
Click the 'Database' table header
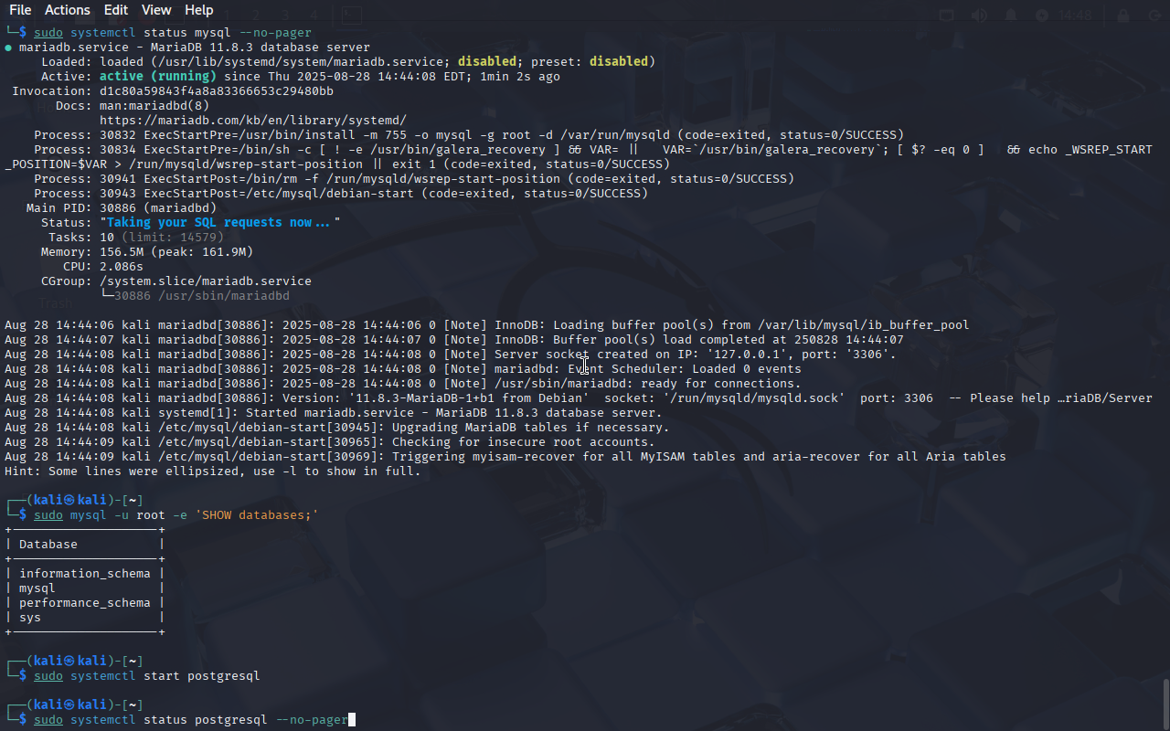pyautogui.click(x=48, y=545)
